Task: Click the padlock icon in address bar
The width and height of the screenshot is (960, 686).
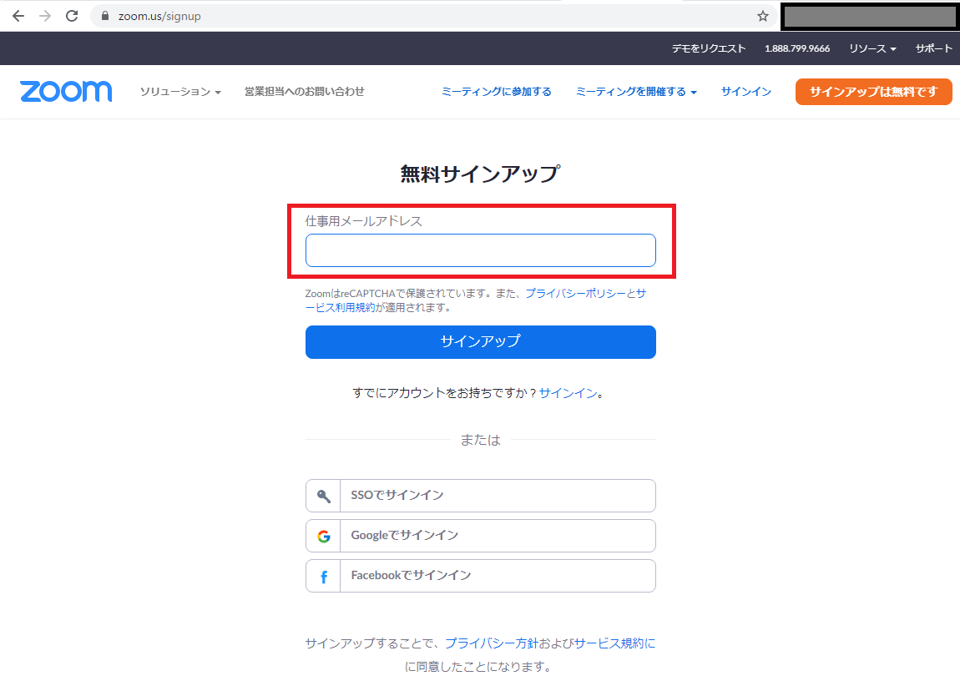Action: (x=104, y=16)
